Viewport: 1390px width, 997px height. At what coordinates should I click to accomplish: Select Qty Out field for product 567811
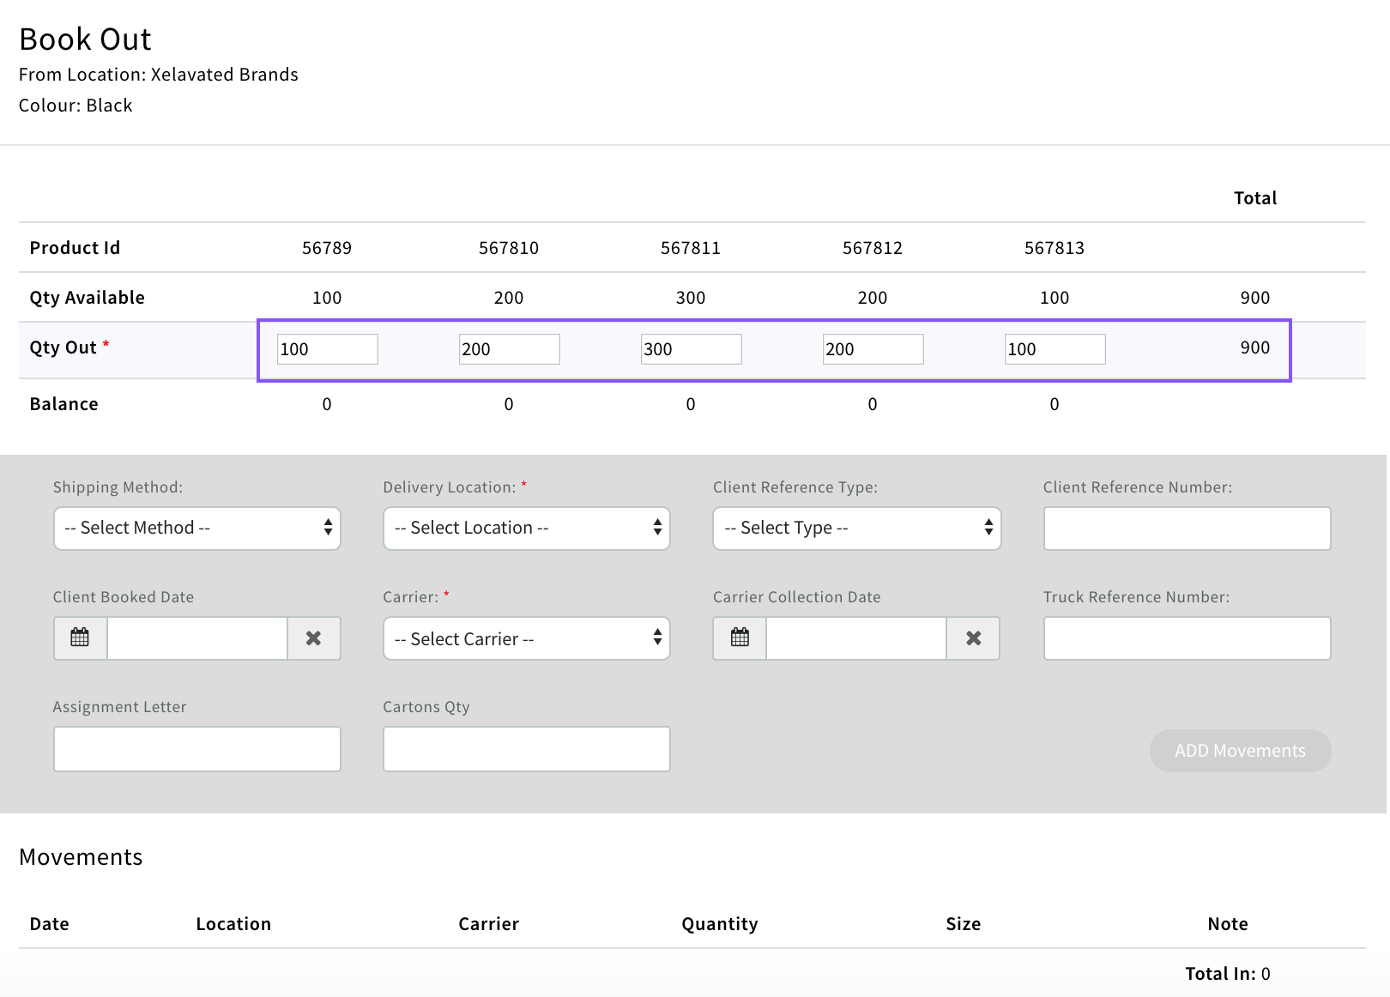tap(692, 349)
